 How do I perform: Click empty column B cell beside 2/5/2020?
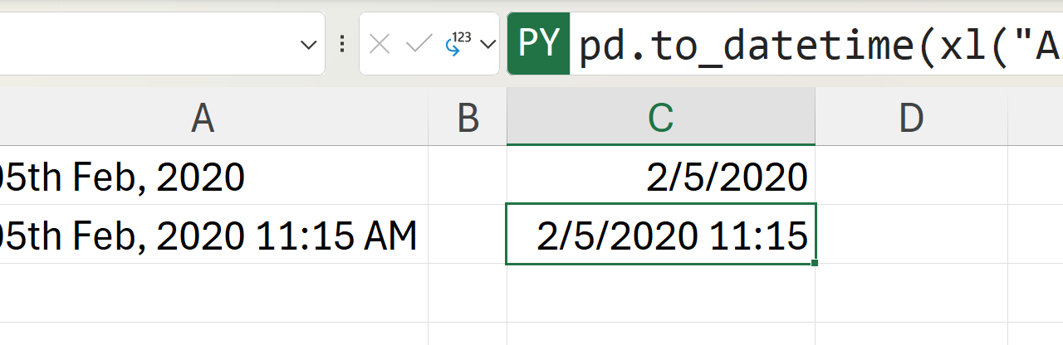pos(468,176)
